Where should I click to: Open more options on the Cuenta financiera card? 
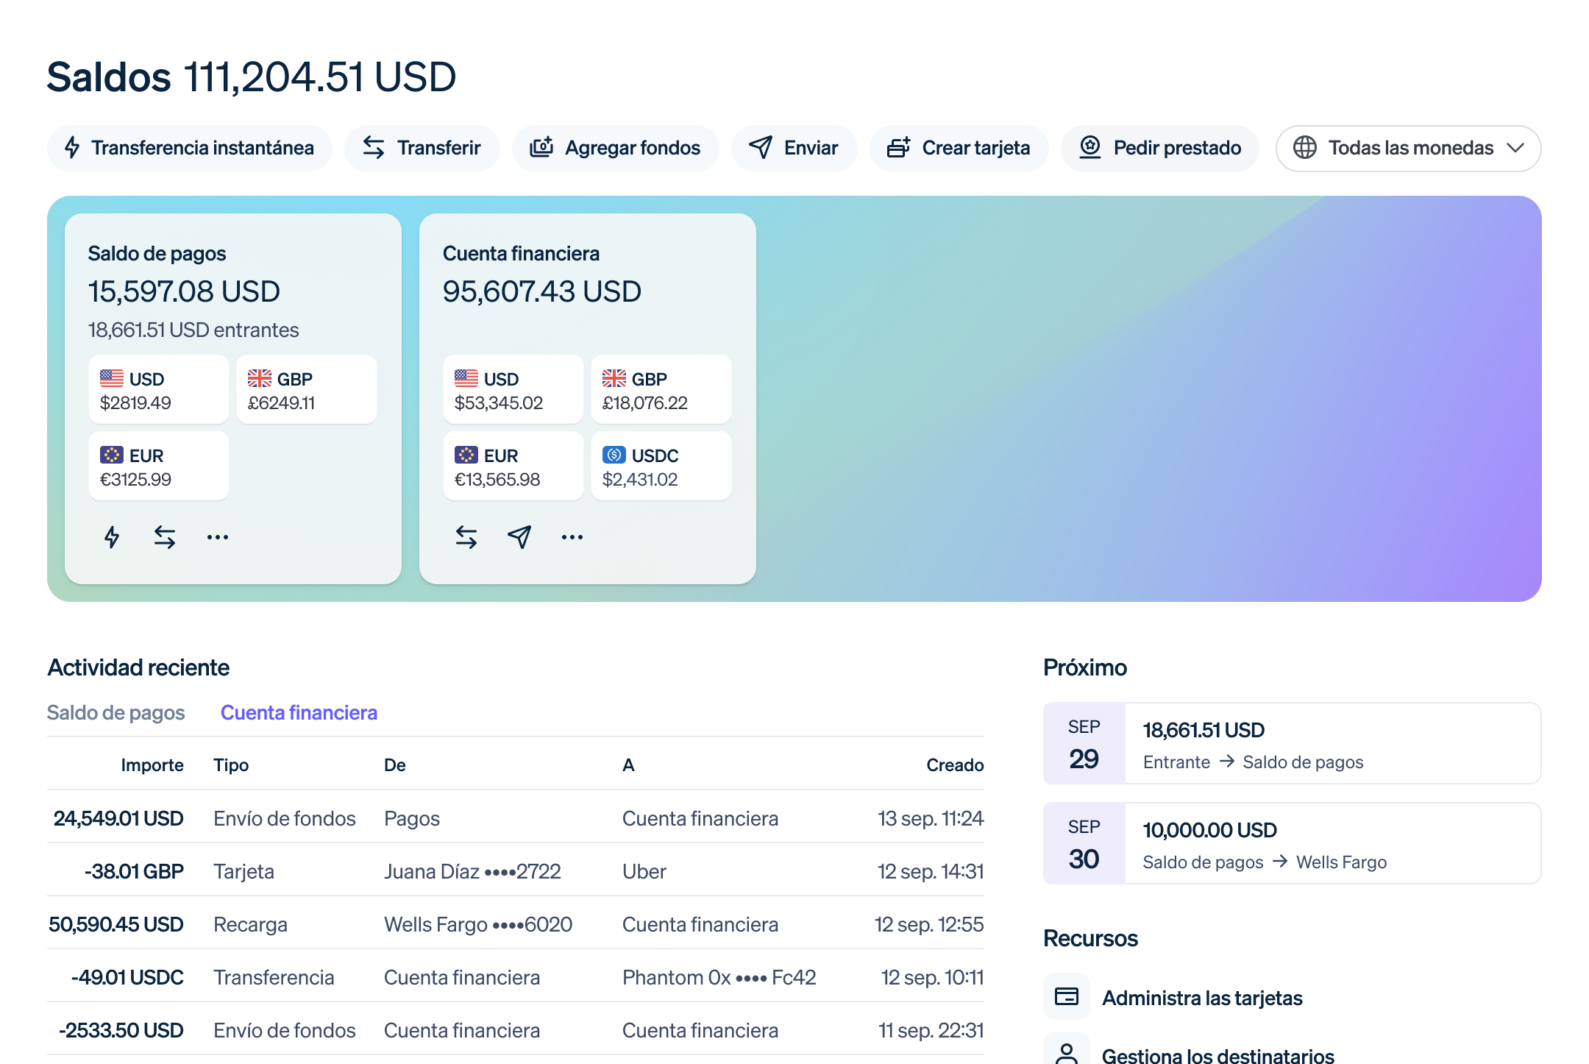coord(572,536)
